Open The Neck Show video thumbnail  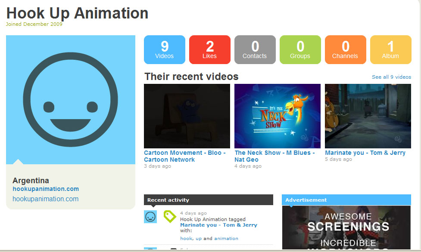click(x=278, y=116)
